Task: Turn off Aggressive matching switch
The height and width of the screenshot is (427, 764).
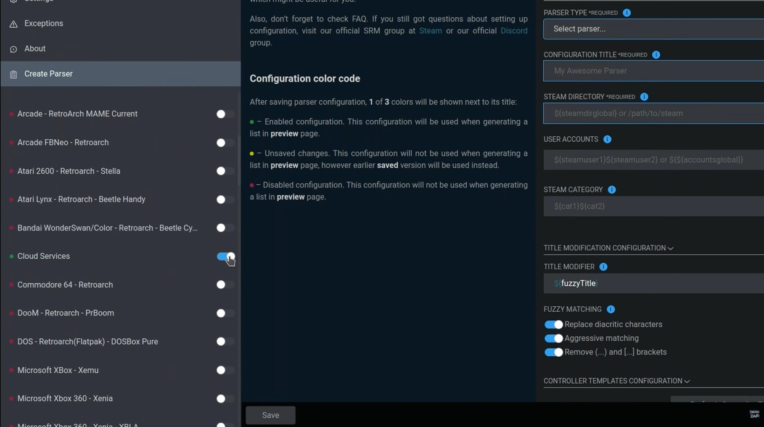Action: [553, 338]
